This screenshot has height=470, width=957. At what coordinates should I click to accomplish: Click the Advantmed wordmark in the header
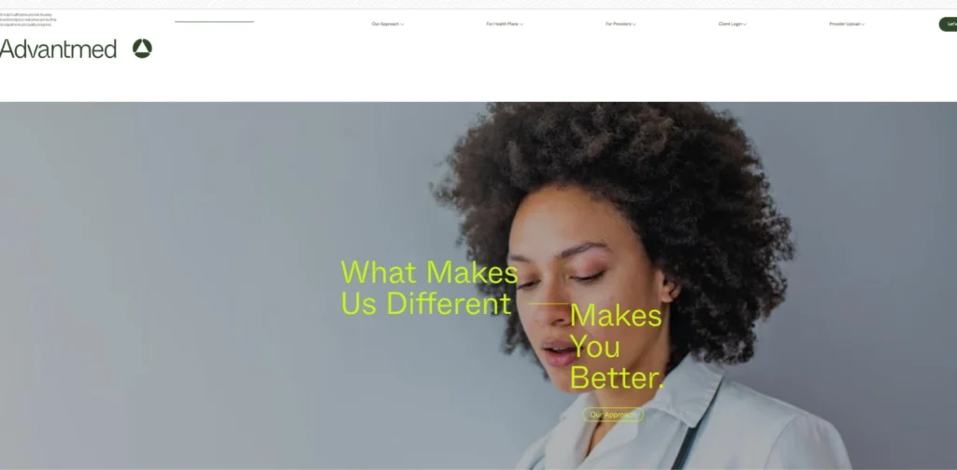point(58,49)
